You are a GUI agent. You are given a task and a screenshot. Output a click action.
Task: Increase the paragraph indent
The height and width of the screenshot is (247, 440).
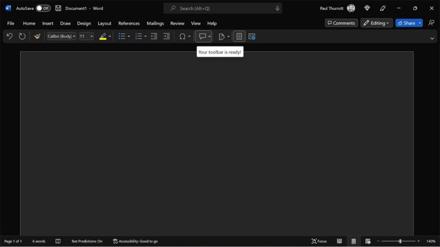166,36
